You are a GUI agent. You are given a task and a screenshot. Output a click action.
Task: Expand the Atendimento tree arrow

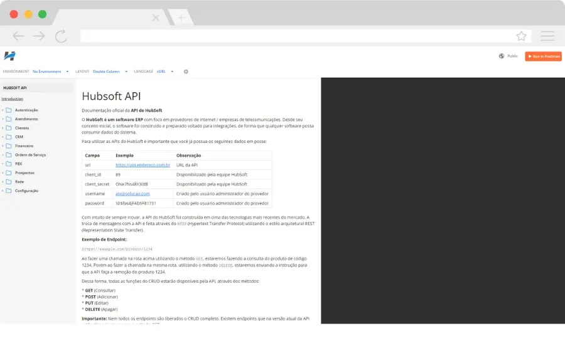coord(3,119)
